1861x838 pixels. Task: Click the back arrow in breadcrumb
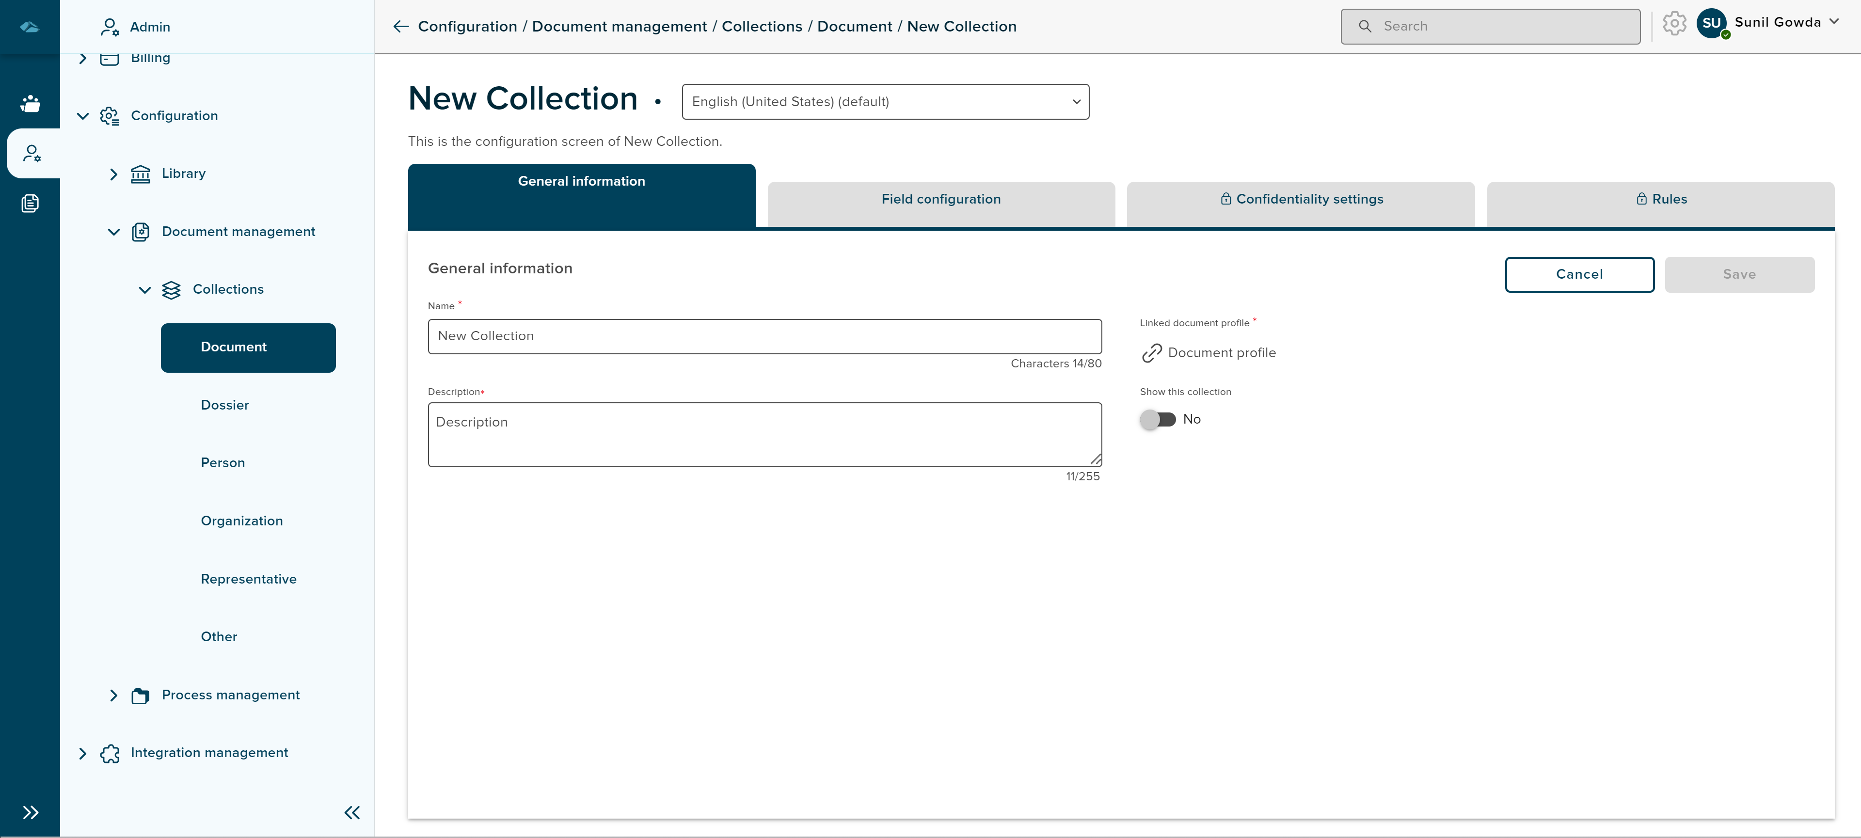tap(400, 27)
